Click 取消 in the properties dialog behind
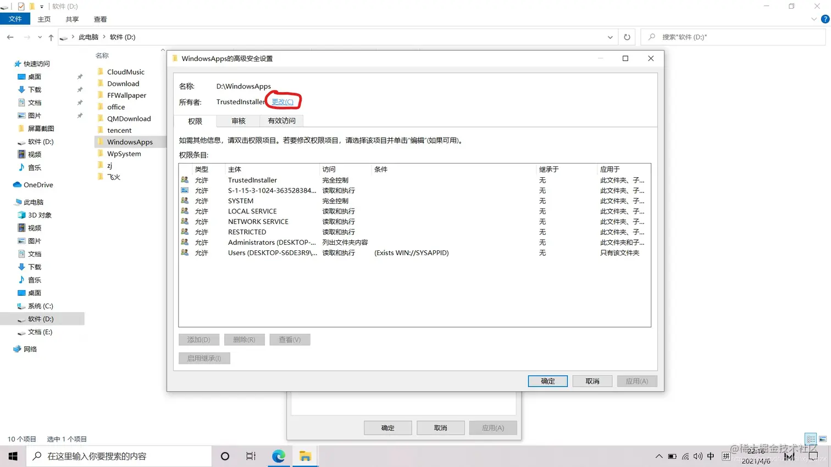The height and width of the screenshot is (467, 831). [440, 428]
